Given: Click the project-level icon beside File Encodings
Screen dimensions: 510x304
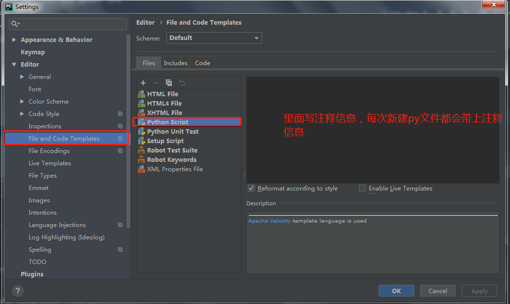Looking at the screenshot, I should click(120, 151).
